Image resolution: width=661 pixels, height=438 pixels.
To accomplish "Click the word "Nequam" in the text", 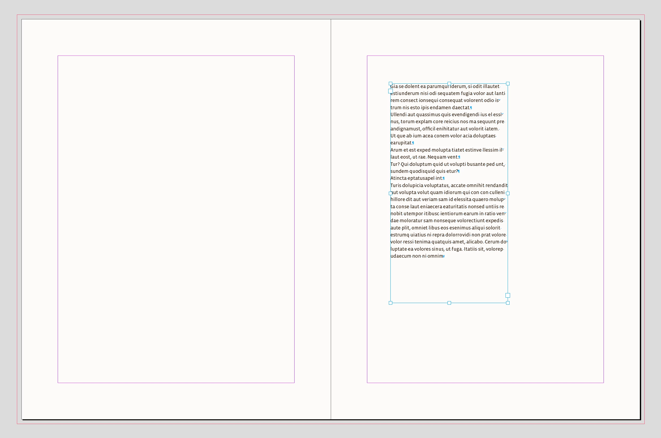I will [437, 157].
